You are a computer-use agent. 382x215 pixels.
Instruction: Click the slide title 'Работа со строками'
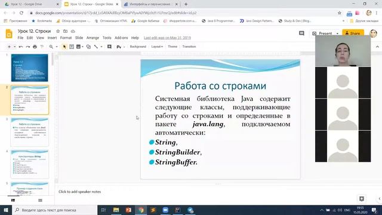[220, 86]
